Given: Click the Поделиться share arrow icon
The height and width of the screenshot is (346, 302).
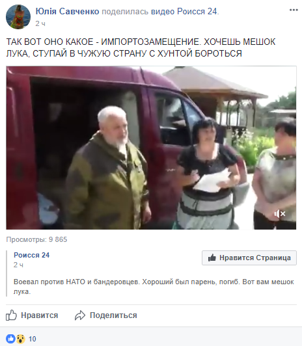Looking at the screenshot, I should (80, 315).
